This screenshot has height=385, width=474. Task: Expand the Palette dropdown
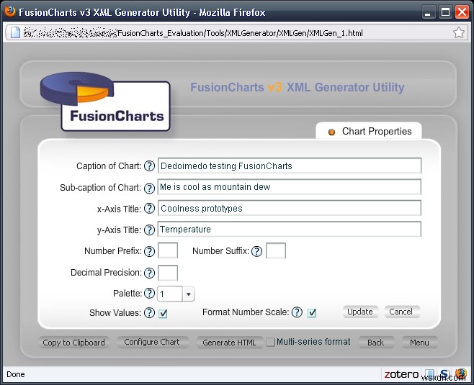tap(188, 294)
